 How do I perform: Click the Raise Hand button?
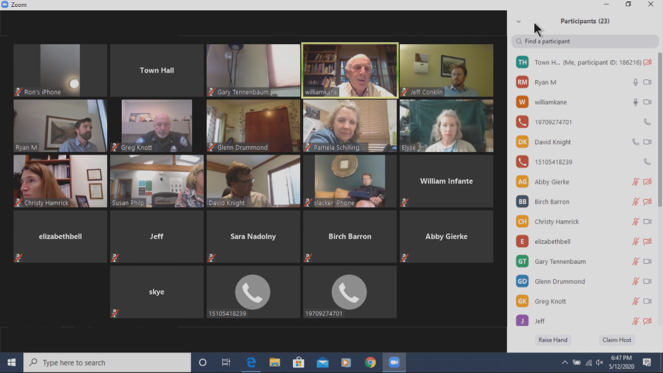click(553, 340)
